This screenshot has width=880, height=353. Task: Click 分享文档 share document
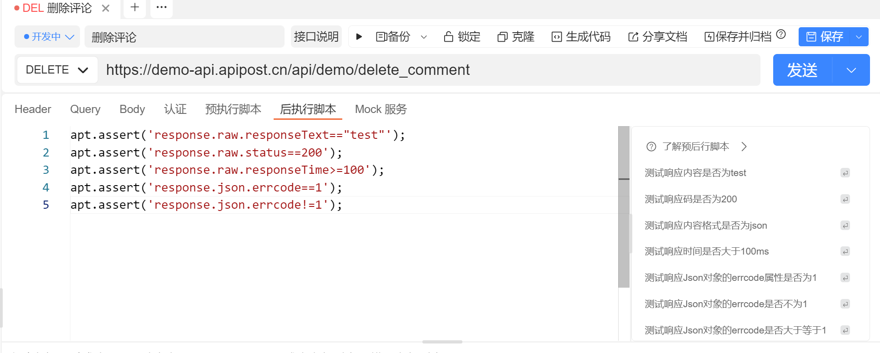coord(657,37)
